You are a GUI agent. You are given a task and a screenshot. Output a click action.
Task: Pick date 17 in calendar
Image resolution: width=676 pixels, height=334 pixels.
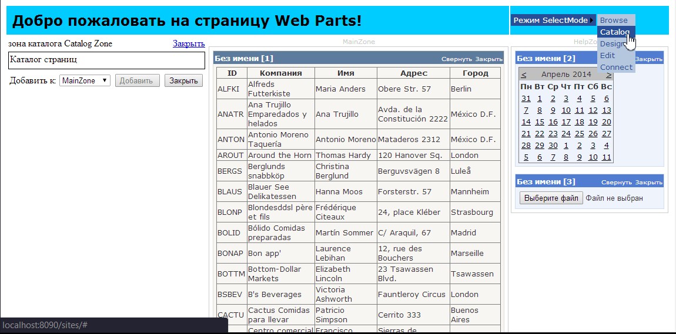[x=566, y=122]
